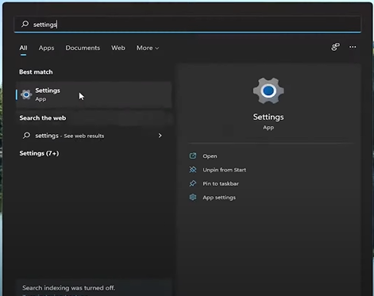The height and width of the screenshot is (296, 374).
Task: Expand the Settings (7+) group
Action: (x=39, y=153)
